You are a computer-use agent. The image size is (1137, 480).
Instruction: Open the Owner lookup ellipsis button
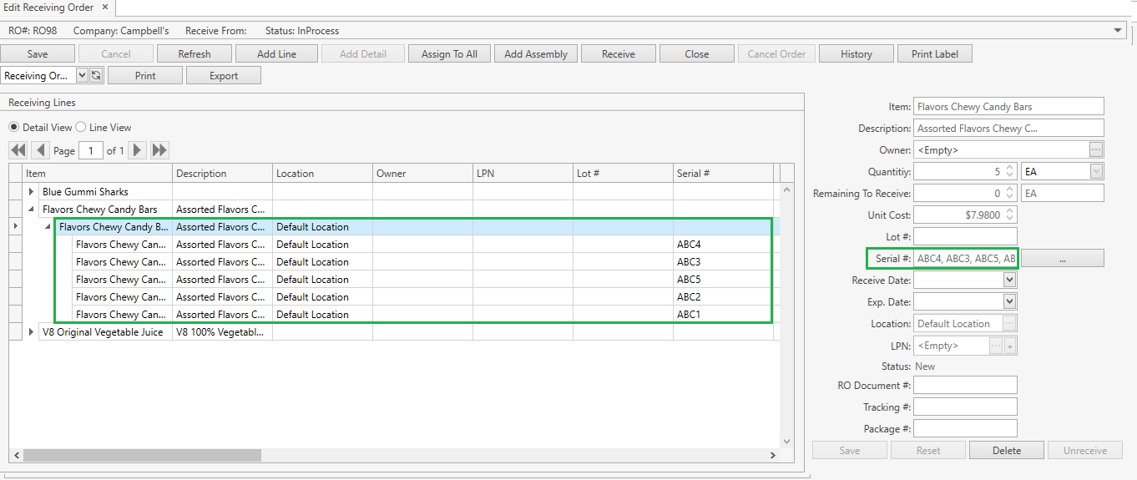1096,150
